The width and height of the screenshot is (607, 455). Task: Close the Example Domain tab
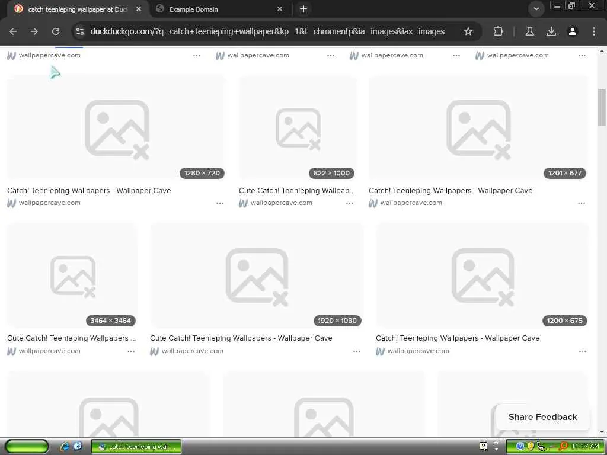(280, 9)
